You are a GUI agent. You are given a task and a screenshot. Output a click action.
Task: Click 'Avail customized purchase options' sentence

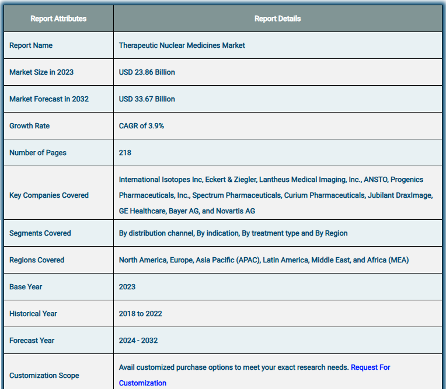[x=234, y=367]
